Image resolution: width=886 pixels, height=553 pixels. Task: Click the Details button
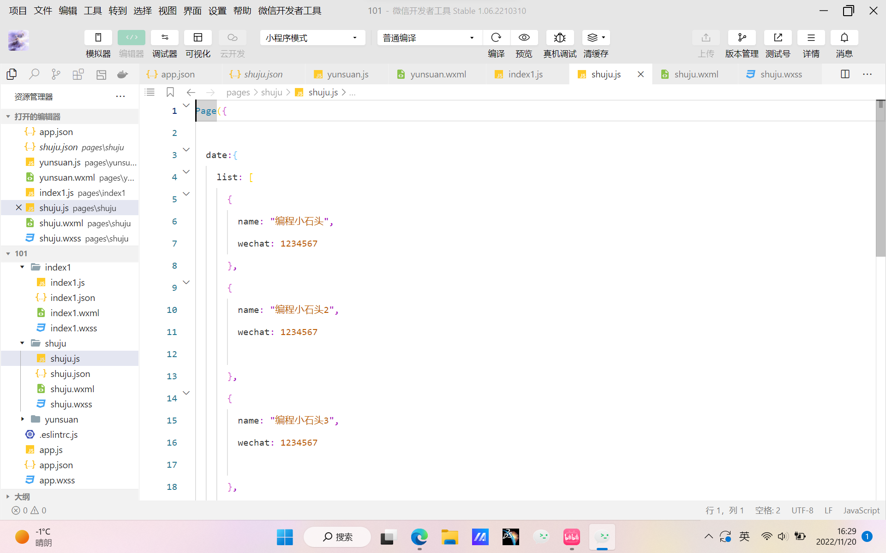811,38
